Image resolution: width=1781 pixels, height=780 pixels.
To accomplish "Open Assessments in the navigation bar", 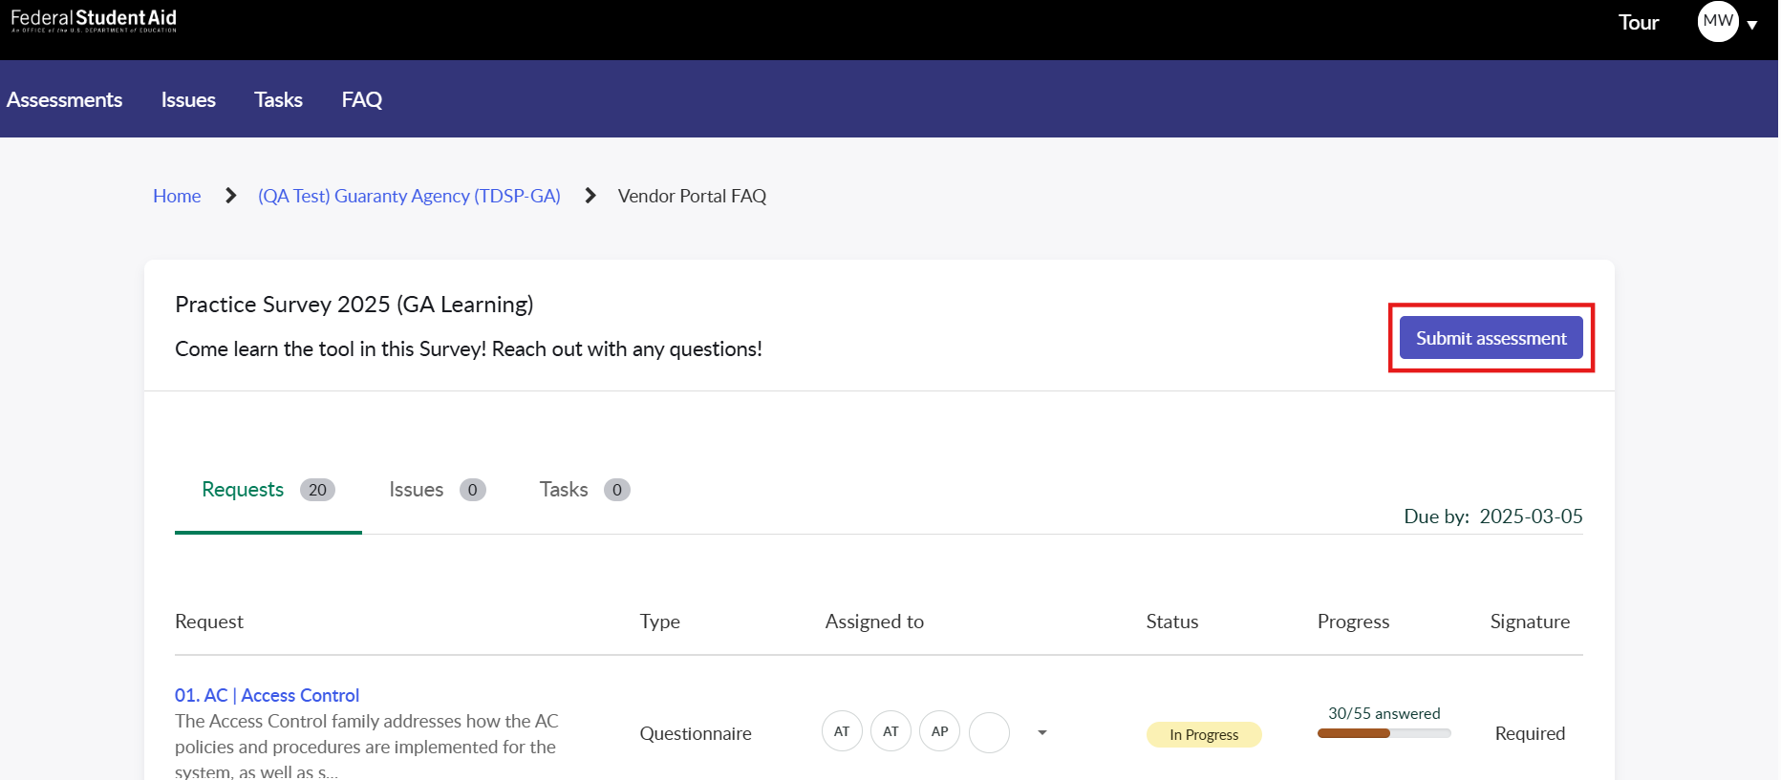I will pos(65,99).
